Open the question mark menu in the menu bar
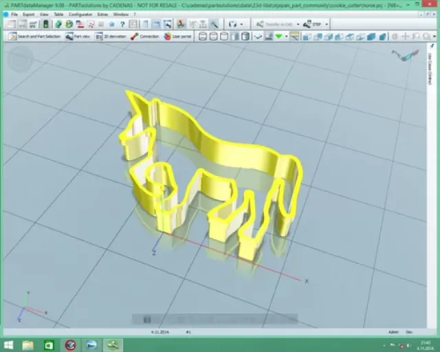Viewport: 440px width, 352px height. pos(135,14)
